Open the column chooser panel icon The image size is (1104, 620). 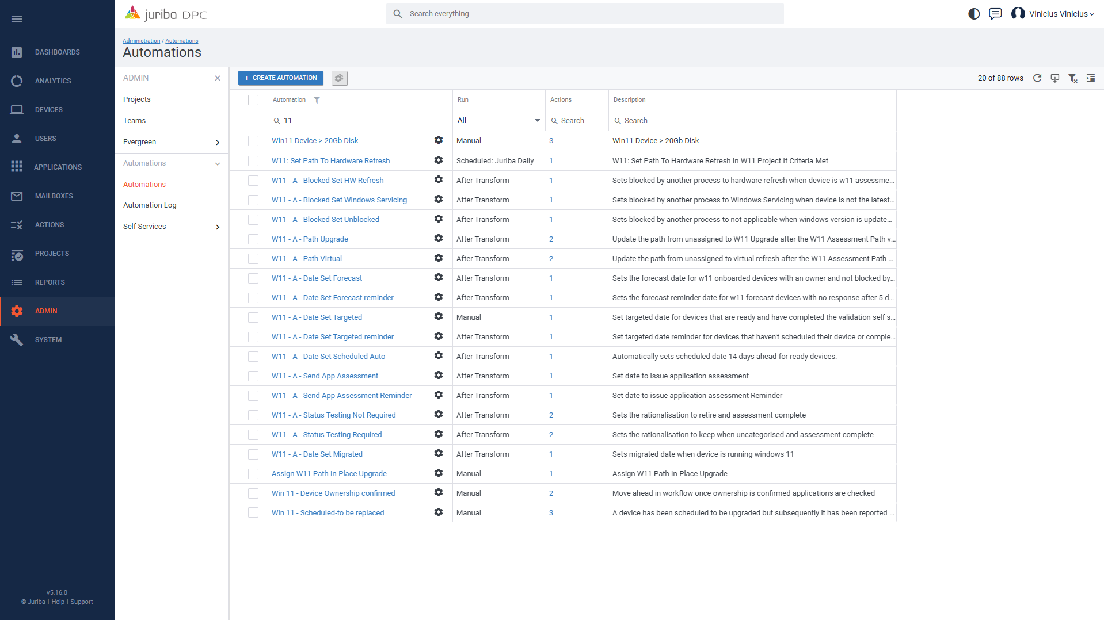(x=1090, y=78)
